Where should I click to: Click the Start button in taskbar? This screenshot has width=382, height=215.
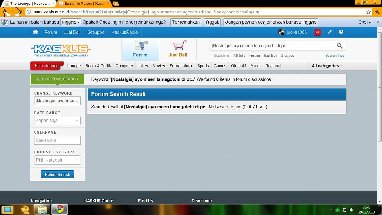7,209
